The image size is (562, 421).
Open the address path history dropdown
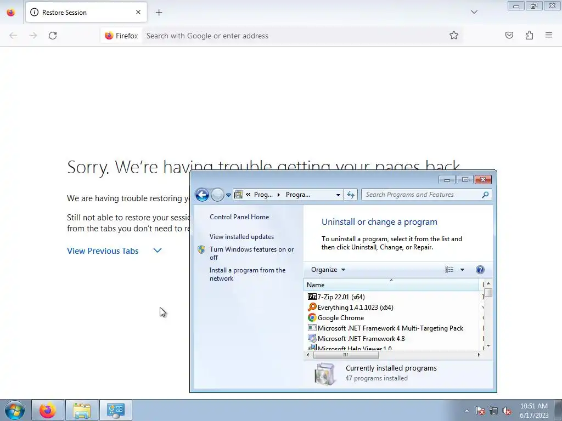pyautogui.click(x=338, y=195)
